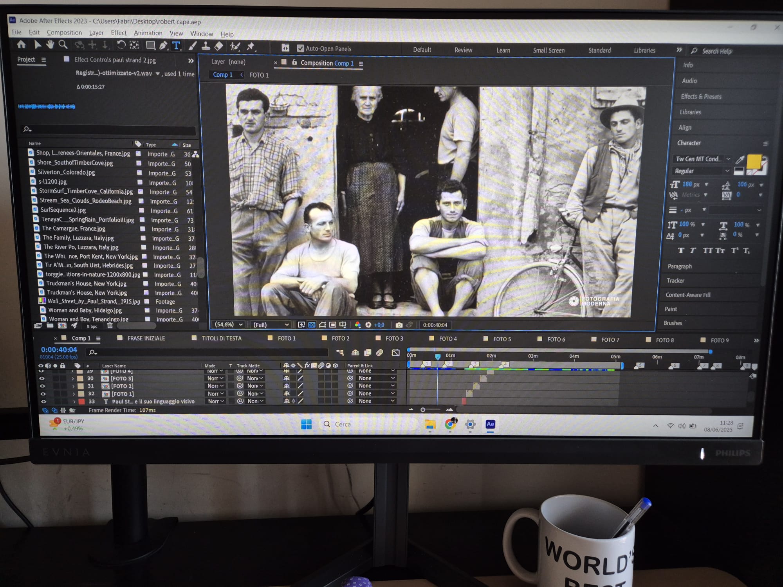Click the Reset Exposure icon
Screen dimensions: 783x587
pos(368,325)
